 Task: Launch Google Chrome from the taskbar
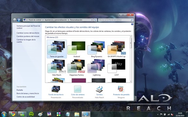click(13, 114)
